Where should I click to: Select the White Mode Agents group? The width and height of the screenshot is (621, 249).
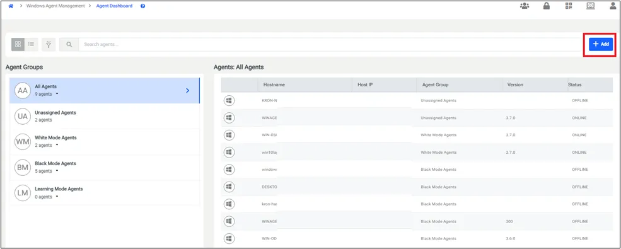105,141
